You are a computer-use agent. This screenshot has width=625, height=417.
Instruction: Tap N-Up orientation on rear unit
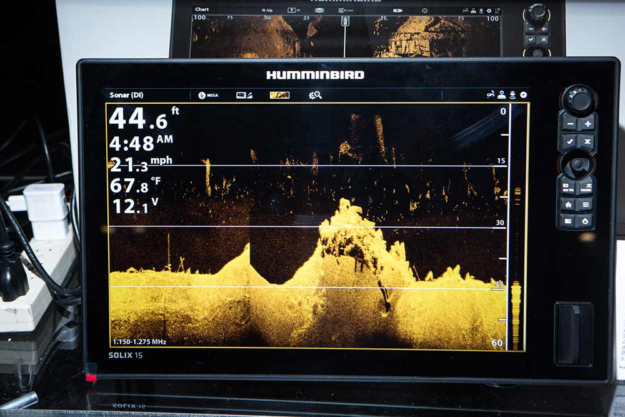(x=267, y=10)
